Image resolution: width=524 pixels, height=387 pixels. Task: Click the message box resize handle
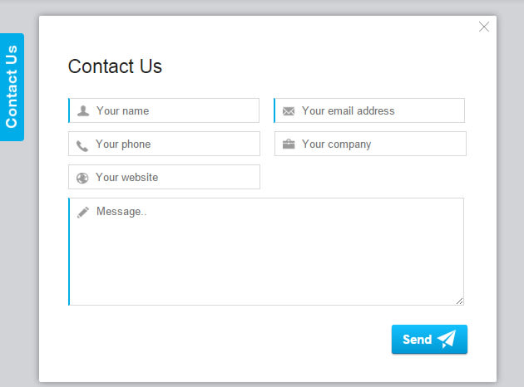click(459, 301)
